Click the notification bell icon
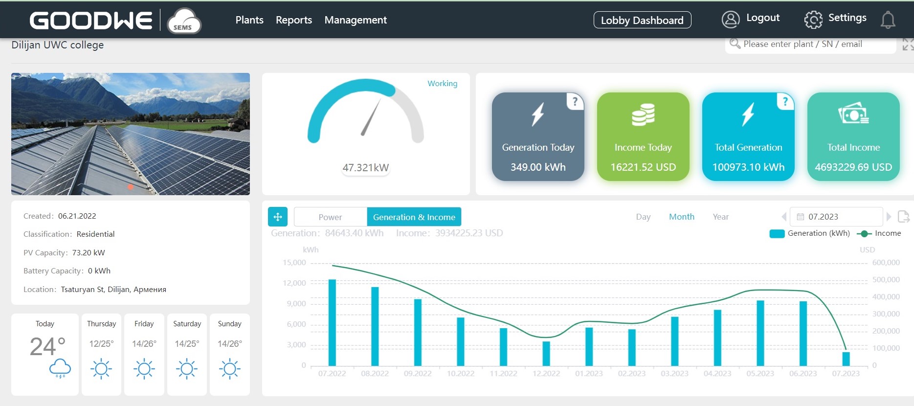 (888, 20)
